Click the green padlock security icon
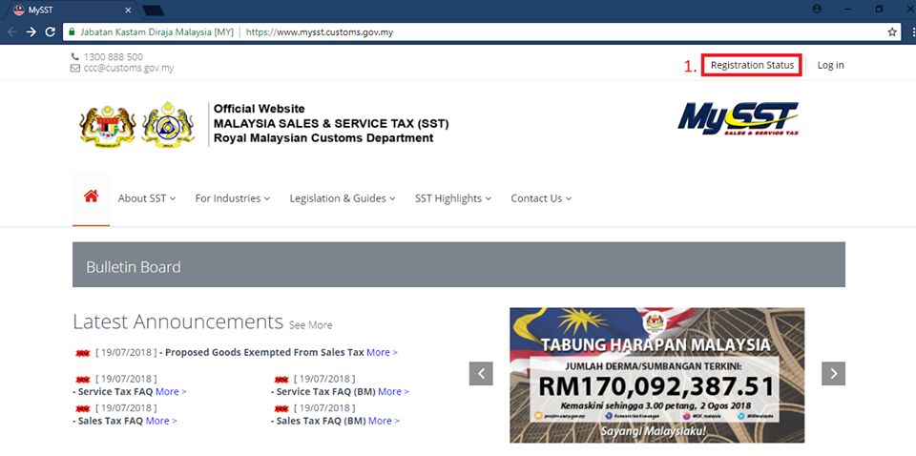916x456 pixels. (x=72, y=32)
